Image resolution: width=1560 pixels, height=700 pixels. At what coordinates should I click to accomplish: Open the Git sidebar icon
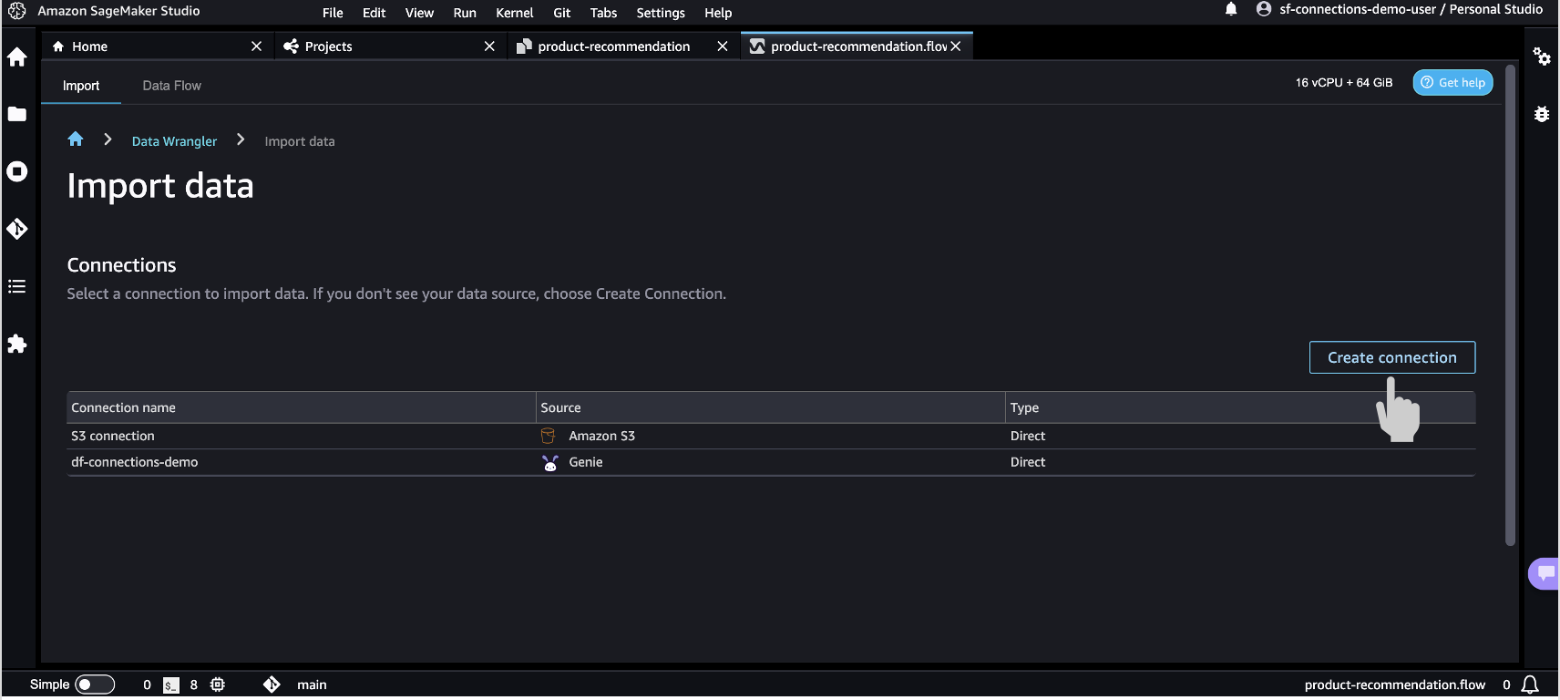pyautogui.click(x=16, y=229)
